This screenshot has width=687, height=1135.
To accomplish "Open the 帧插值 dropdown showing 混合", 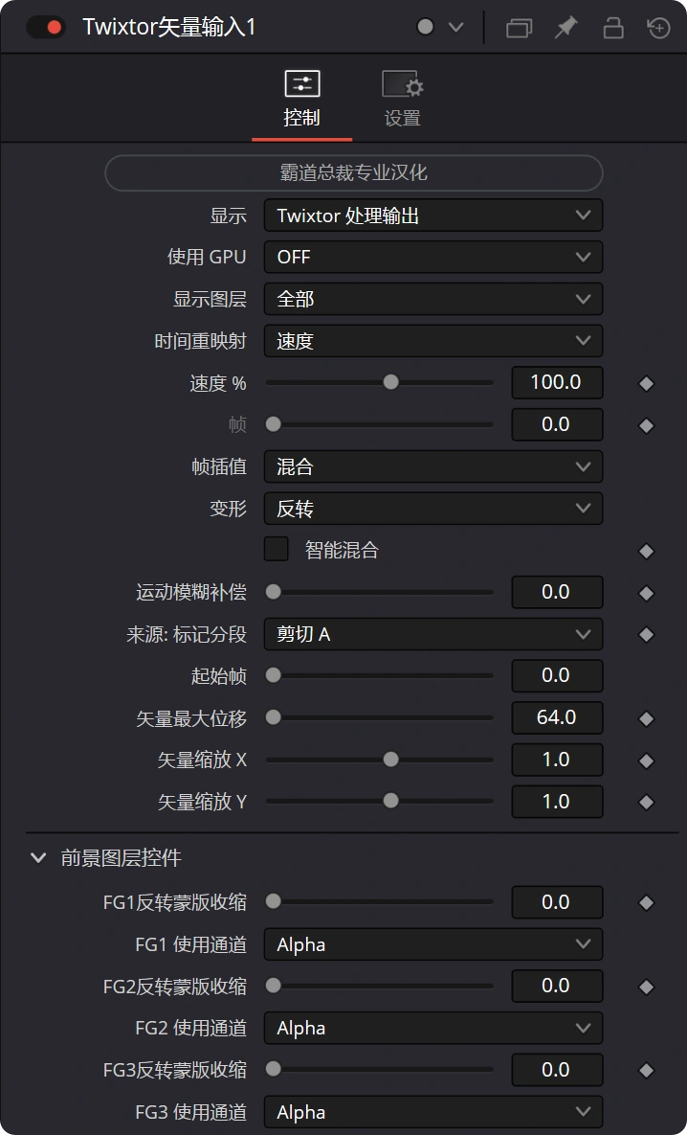I will [433, 466].
